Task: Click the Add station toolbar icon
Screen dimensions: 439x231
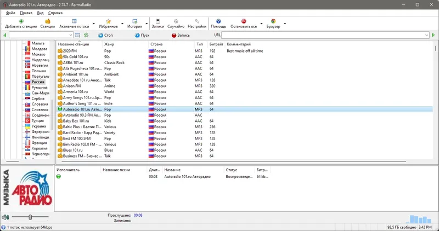Action: 21,21
